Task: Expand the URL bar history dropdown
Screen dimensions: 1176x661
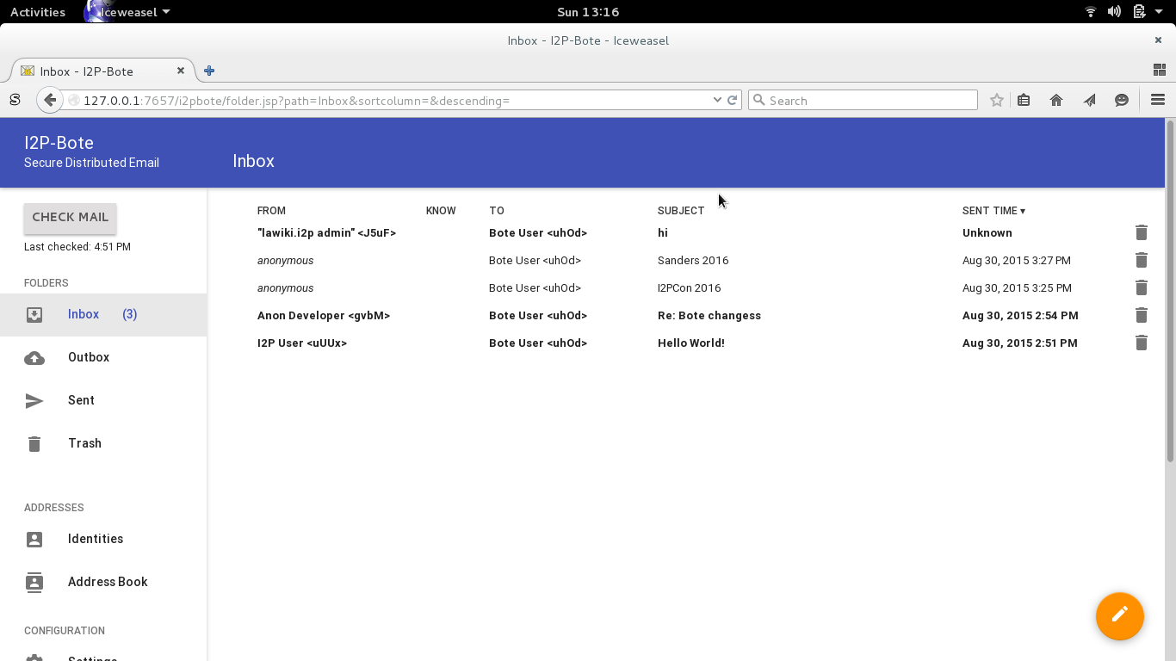Action: [x=717, y=100]
